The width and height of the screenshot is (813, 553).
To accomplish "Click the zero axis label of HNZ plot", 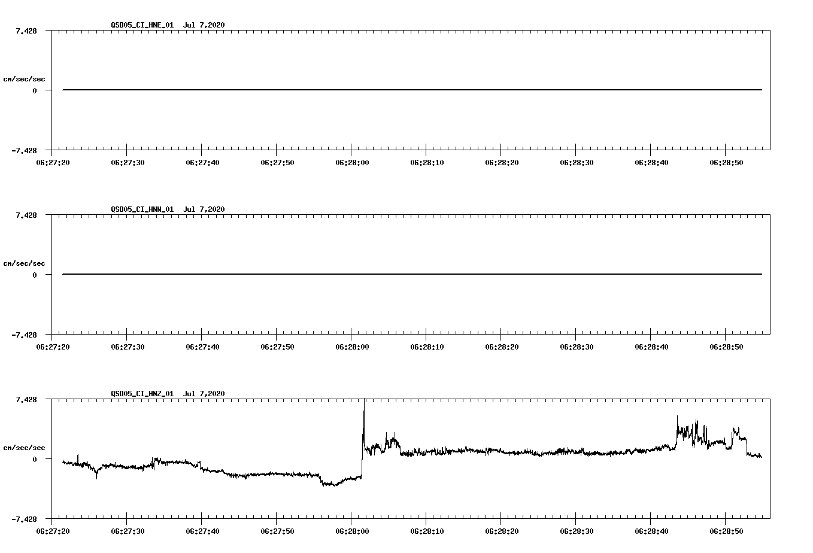I will pyautogui.click(x=35, y=459).
